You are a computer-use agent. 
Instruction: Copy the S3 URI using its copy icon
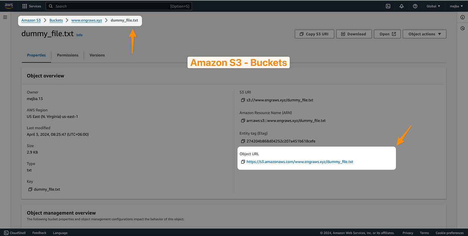pyautogui.click(x=242, y=100)
